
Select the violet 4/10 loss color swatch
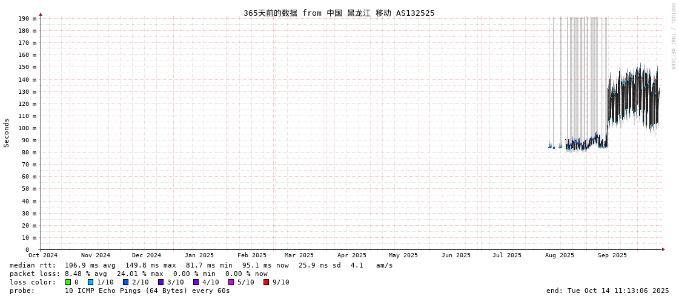(196, 282)
